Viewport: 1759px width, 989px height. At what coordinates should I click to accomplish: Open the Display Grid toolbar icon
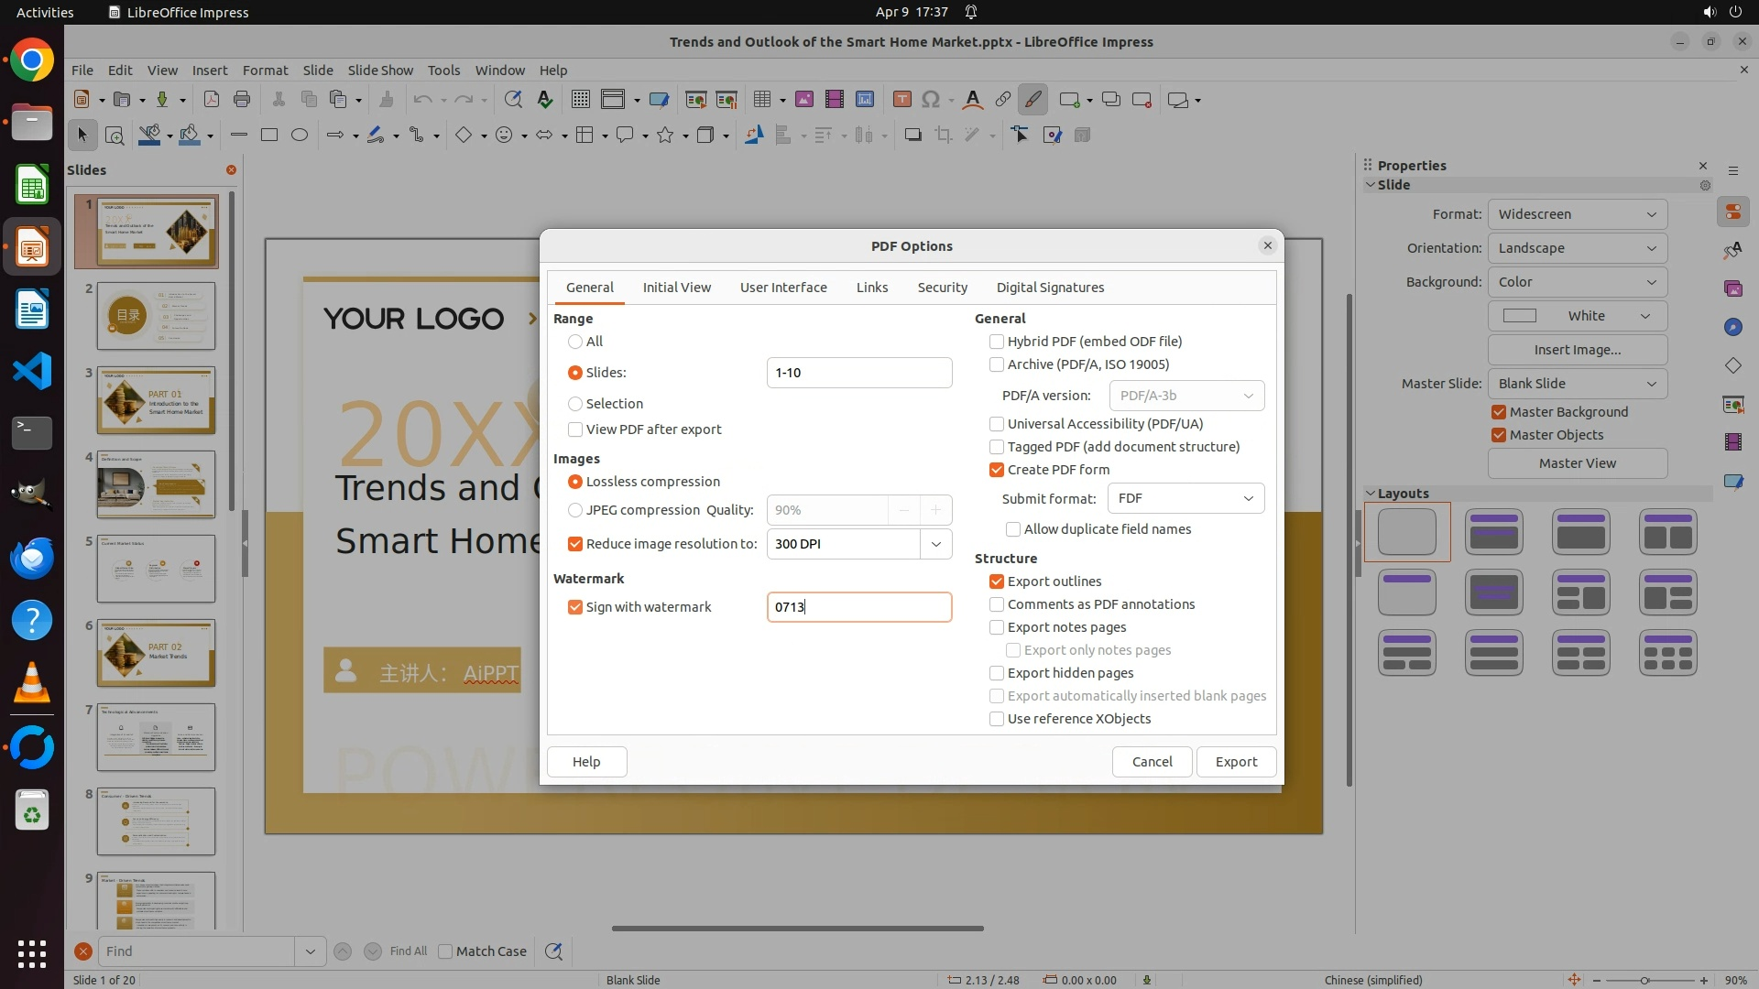click(x=580, y=100)
